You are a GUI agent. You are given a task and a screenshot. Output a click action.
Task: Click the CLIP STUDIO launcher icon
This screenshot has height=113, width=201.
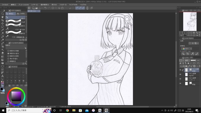[x=29, y=8]
